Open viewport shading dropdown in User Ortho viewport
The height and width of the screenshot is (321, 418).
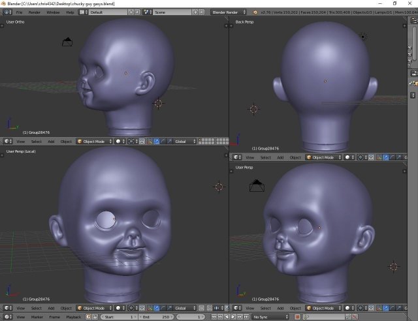point(120,142)
